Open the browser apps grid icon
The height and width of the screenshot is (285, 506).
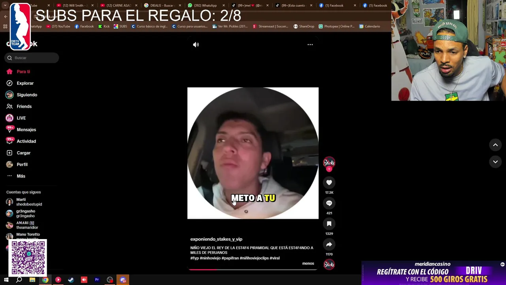pos(5,27)
